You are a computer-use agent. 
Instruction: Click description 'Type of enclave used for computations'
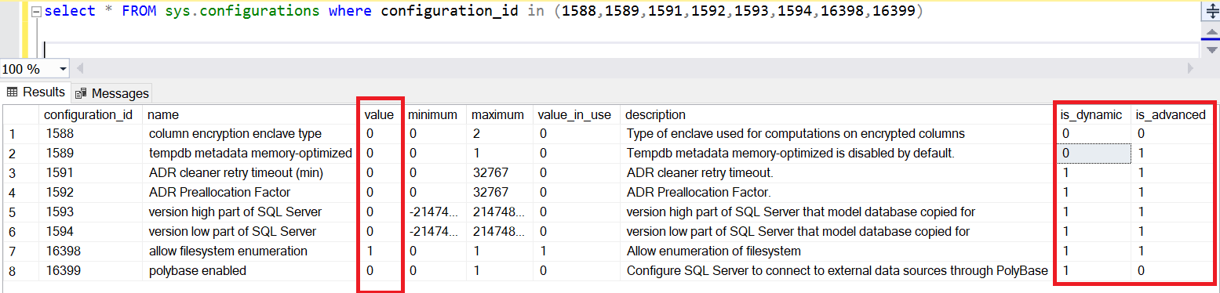pos(837,134)
